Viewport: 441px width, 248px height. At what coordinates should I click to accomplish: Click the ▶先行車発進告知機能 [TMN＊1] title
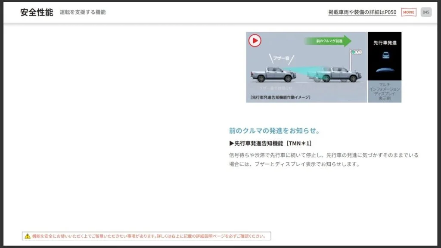click(x=270, y=143)
